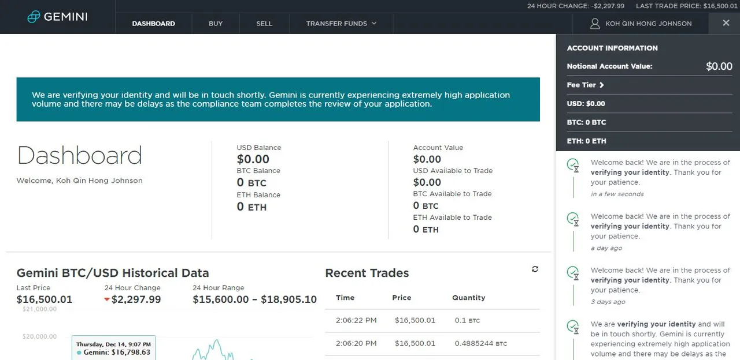Click the chart tooltip showing Gemini $16,798.63

click(x=113, y=348)
